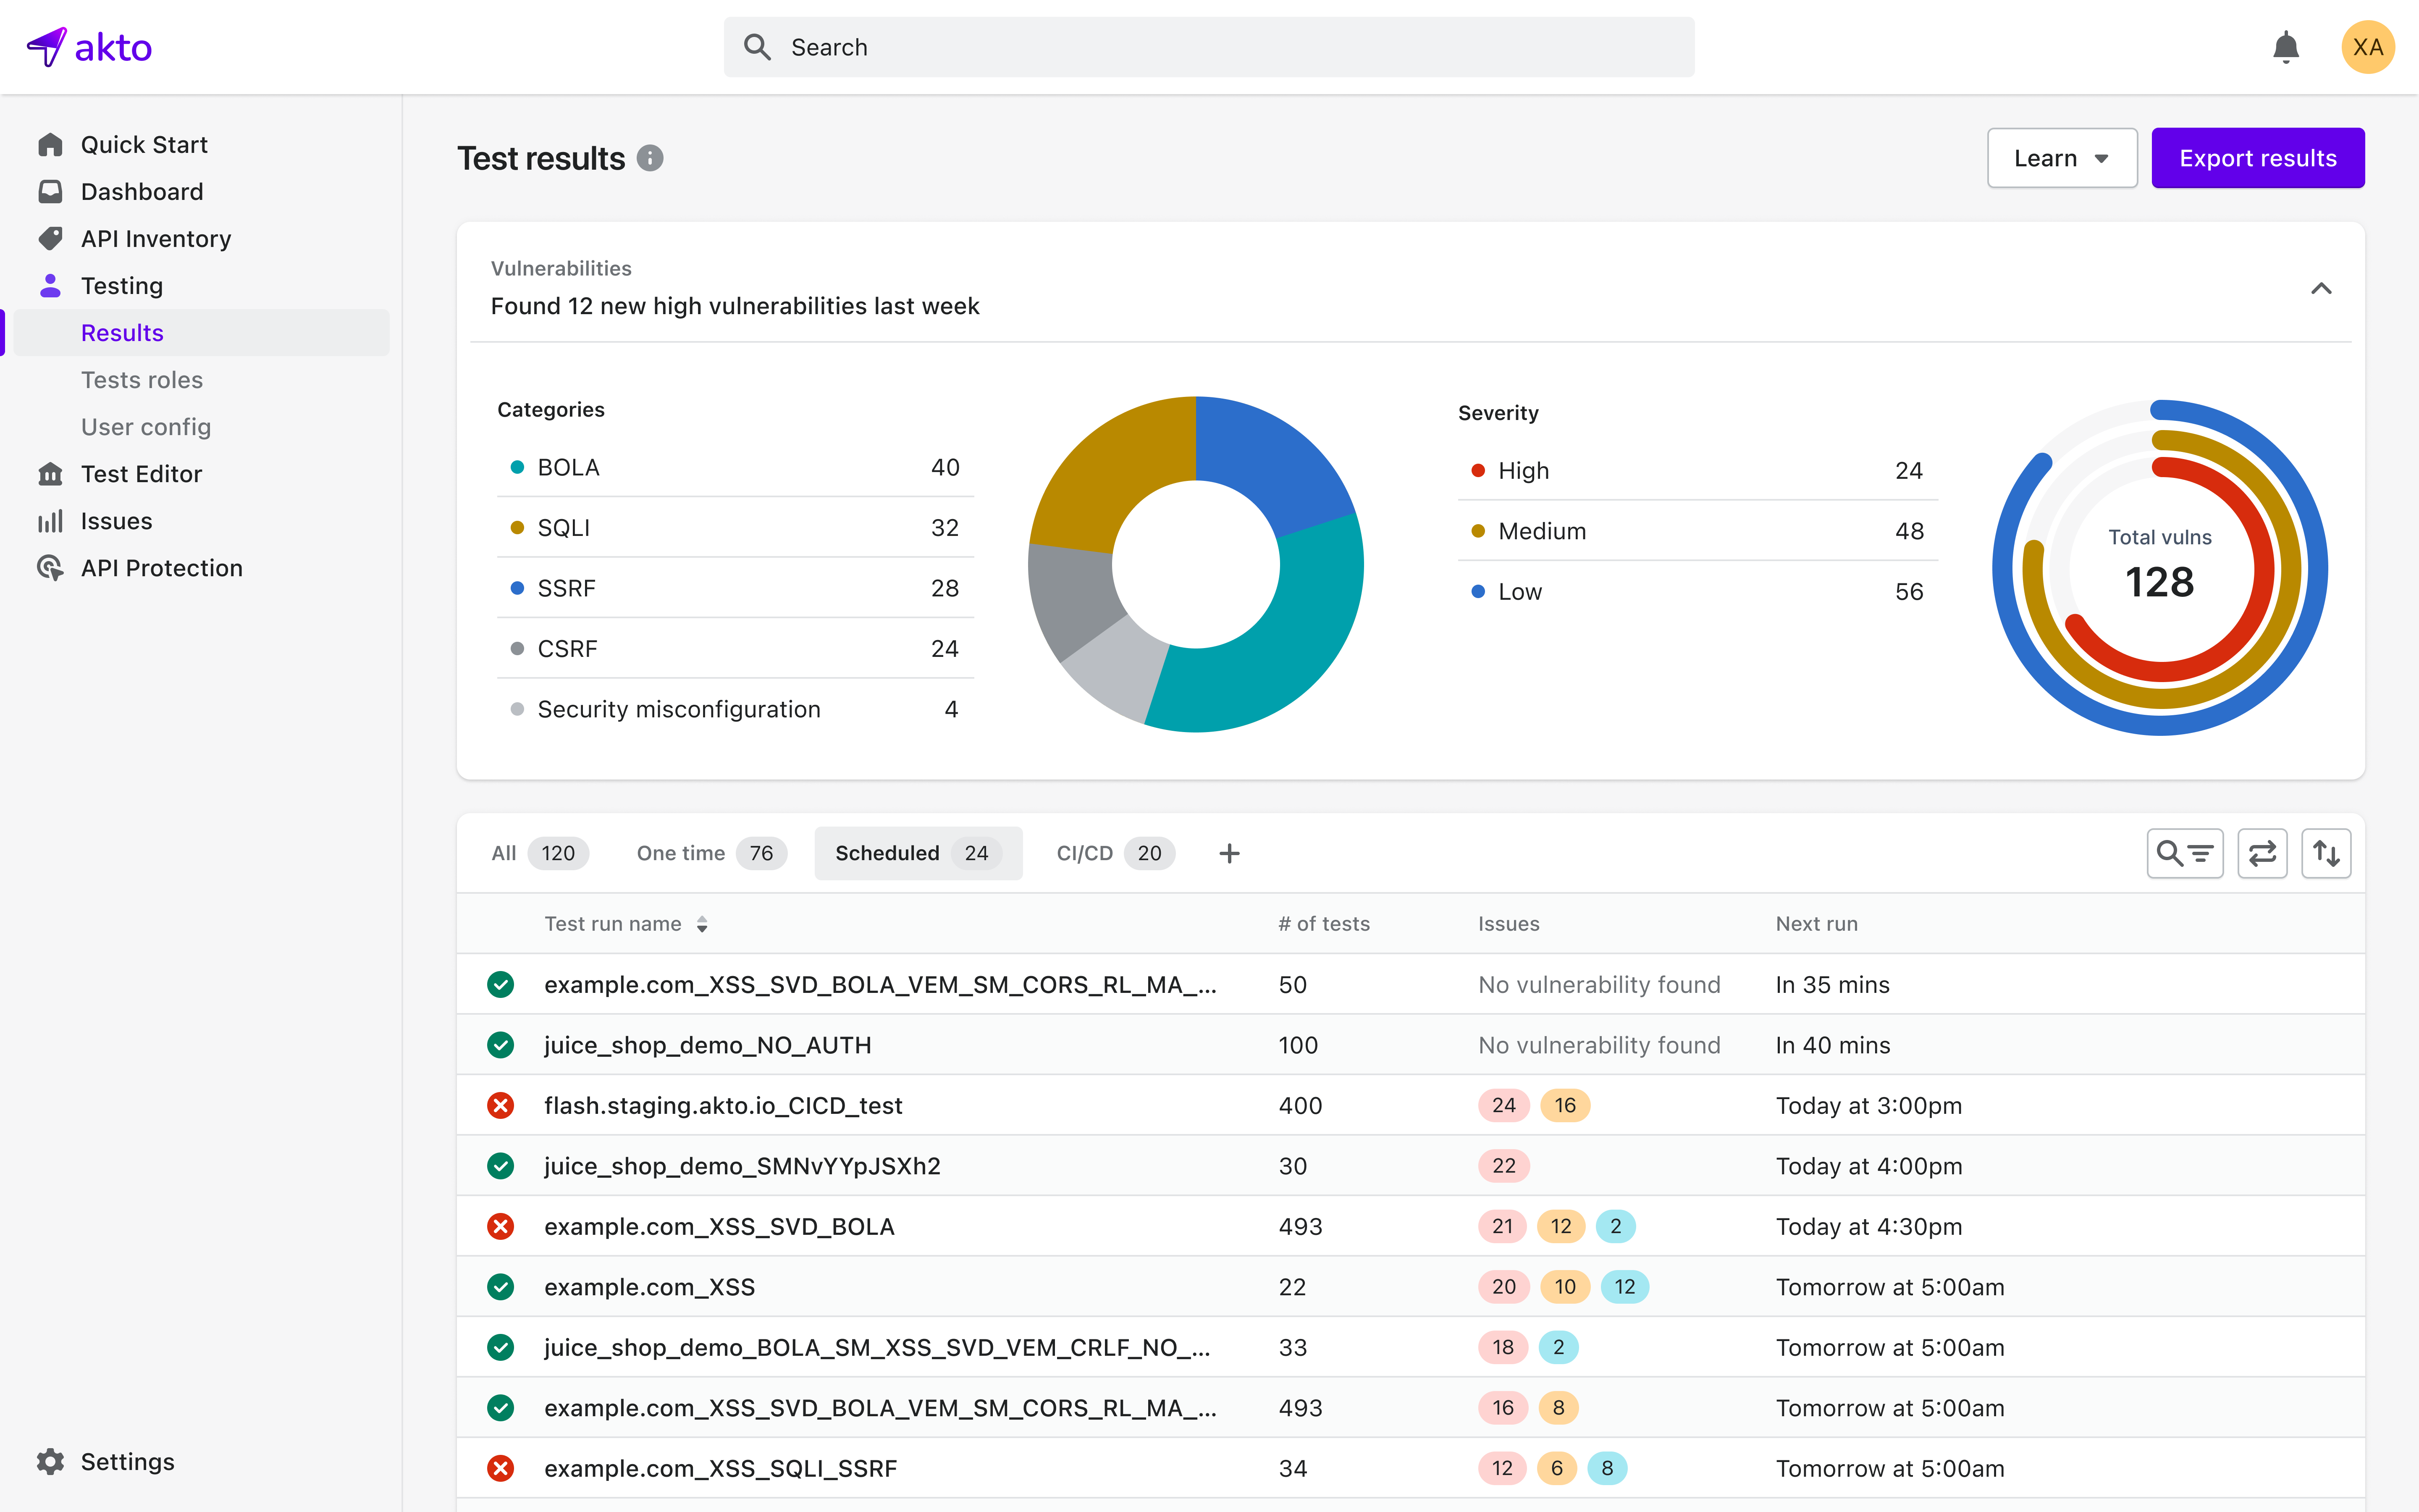Click the info icon beside Test results

point(650,158)
